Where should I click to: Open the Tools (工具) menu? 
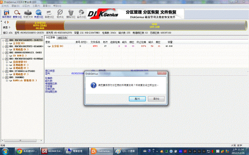tap(36, 6)
